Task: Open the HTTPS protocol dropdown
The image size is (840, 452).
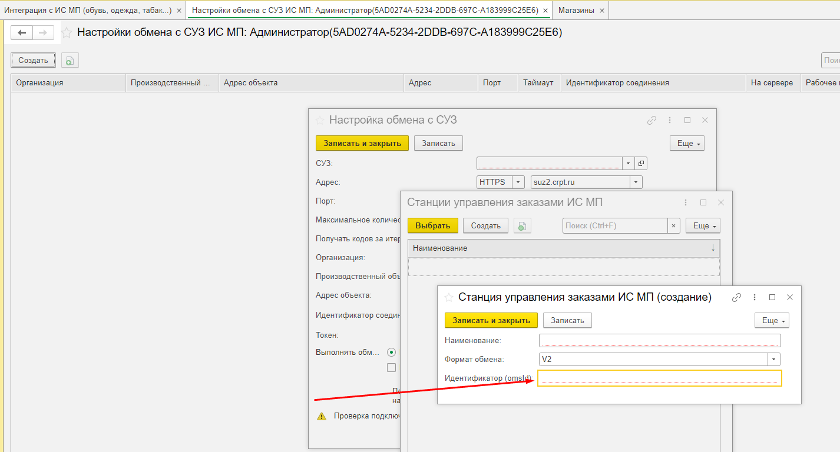Action: (x=518, y=182)
